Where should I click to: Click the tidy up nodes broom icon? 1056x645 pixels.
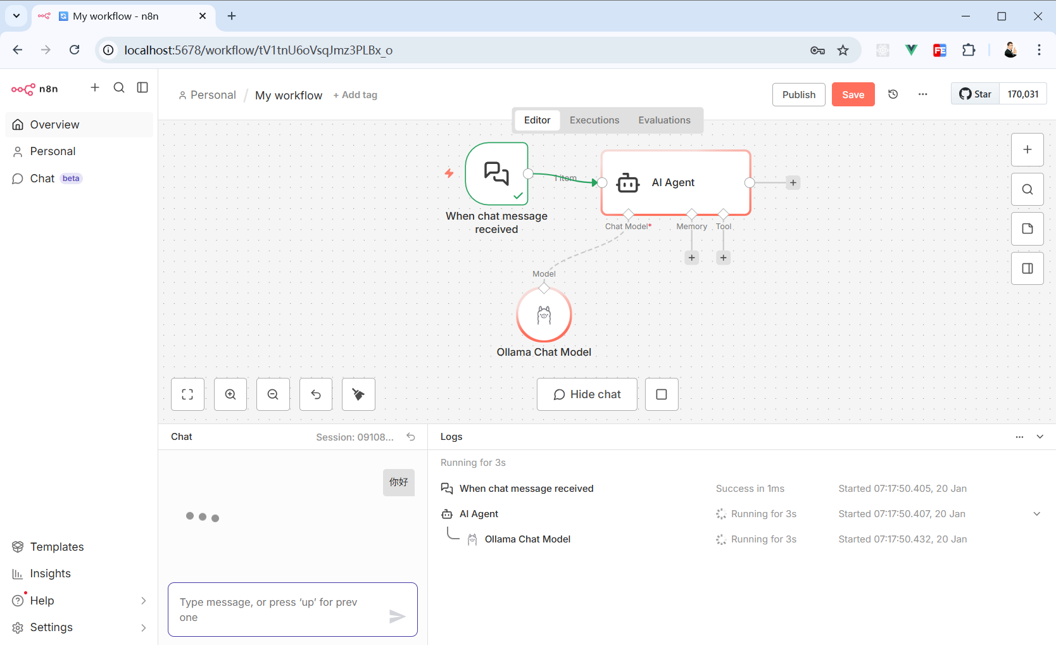(358, 394)
